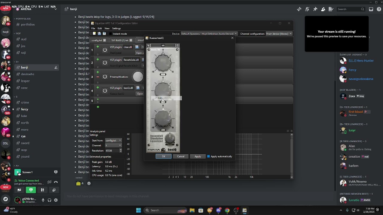The width and height of the screenshot is (383, 215).
Task: Click file icon next to clear.dll
Action: click(x=137, y=47)
